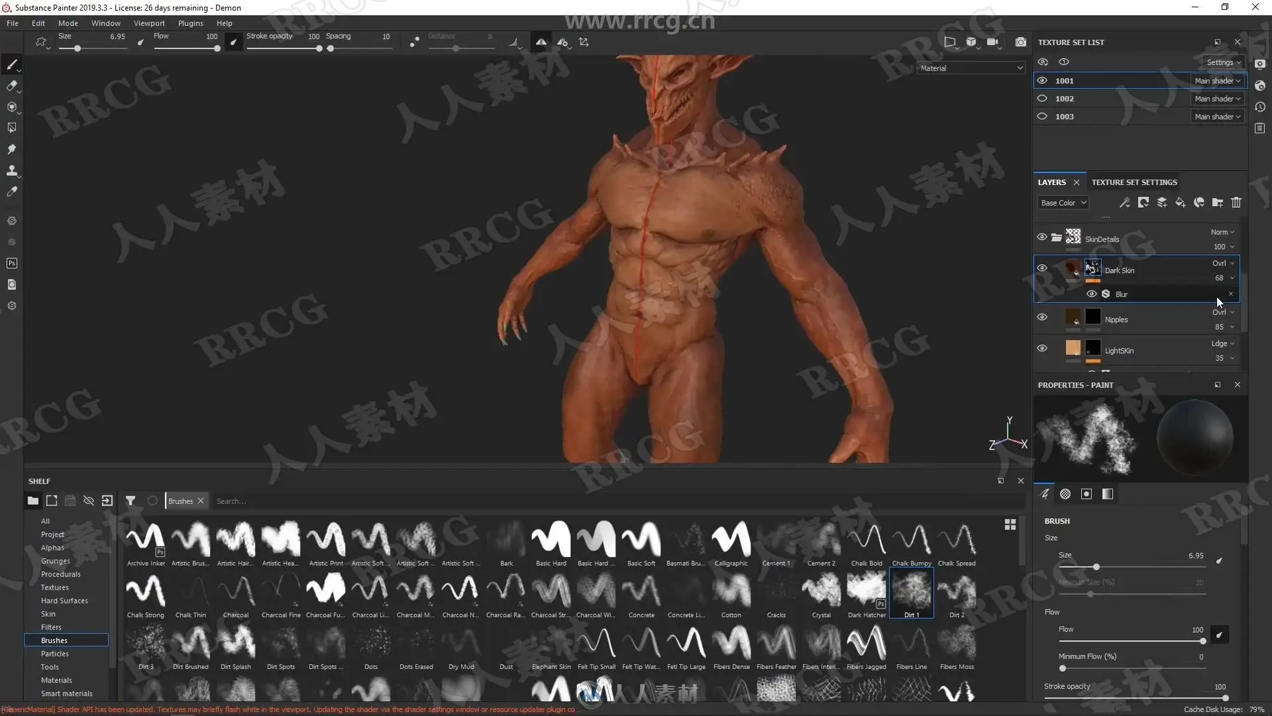
Task: Open the texture set Settings button
Action: 1223,62
